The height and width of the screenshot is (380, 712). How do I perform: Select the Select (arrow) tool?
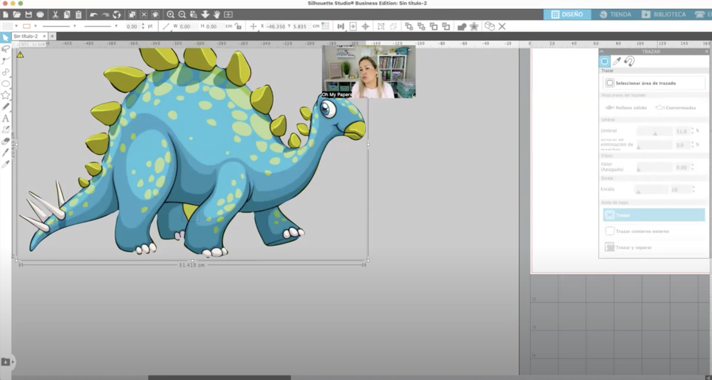tap(5, 38)
